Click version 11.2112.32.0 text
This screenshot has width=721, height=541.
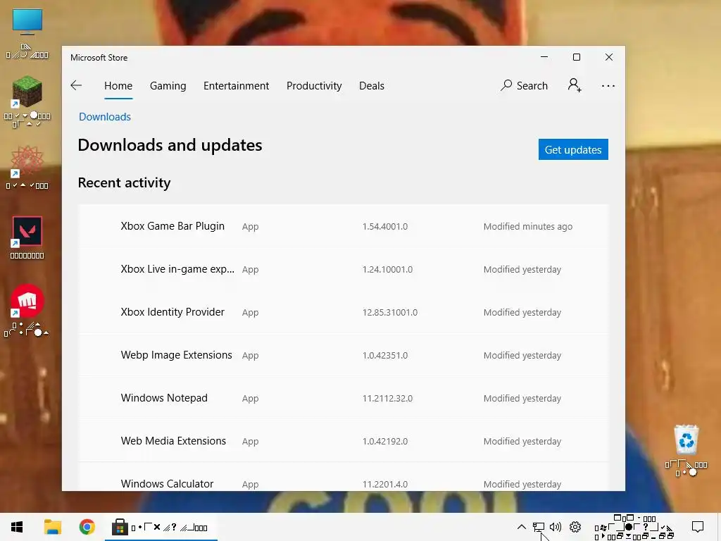coord(387,399)
